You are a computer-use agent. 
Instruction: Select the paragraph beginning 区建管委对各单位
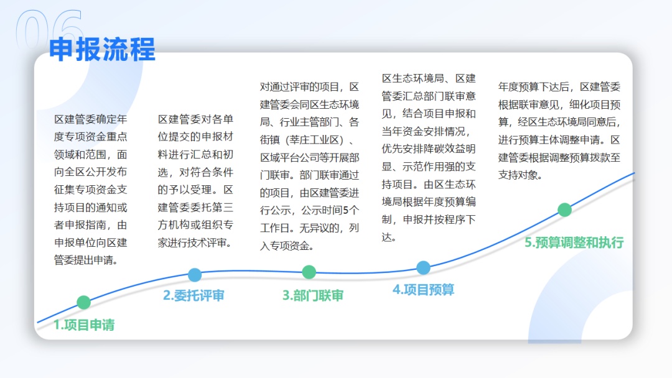click(195, 180)
